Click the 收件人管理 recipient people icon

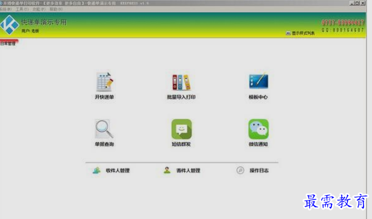96,170
